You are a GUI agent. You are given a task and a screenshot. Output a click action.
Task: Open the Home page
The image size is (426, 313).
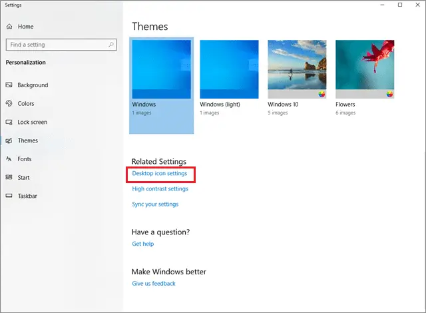pos(25,27)
